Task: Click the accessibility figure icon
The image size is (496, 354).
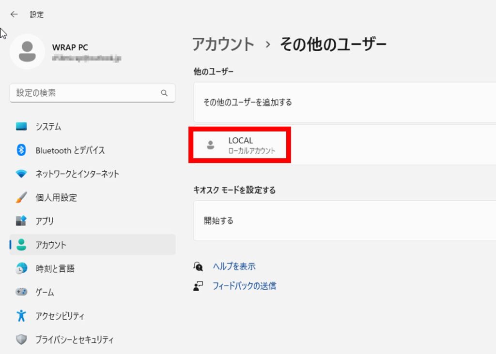Action: pyautogui.click(x=21, y=316)
